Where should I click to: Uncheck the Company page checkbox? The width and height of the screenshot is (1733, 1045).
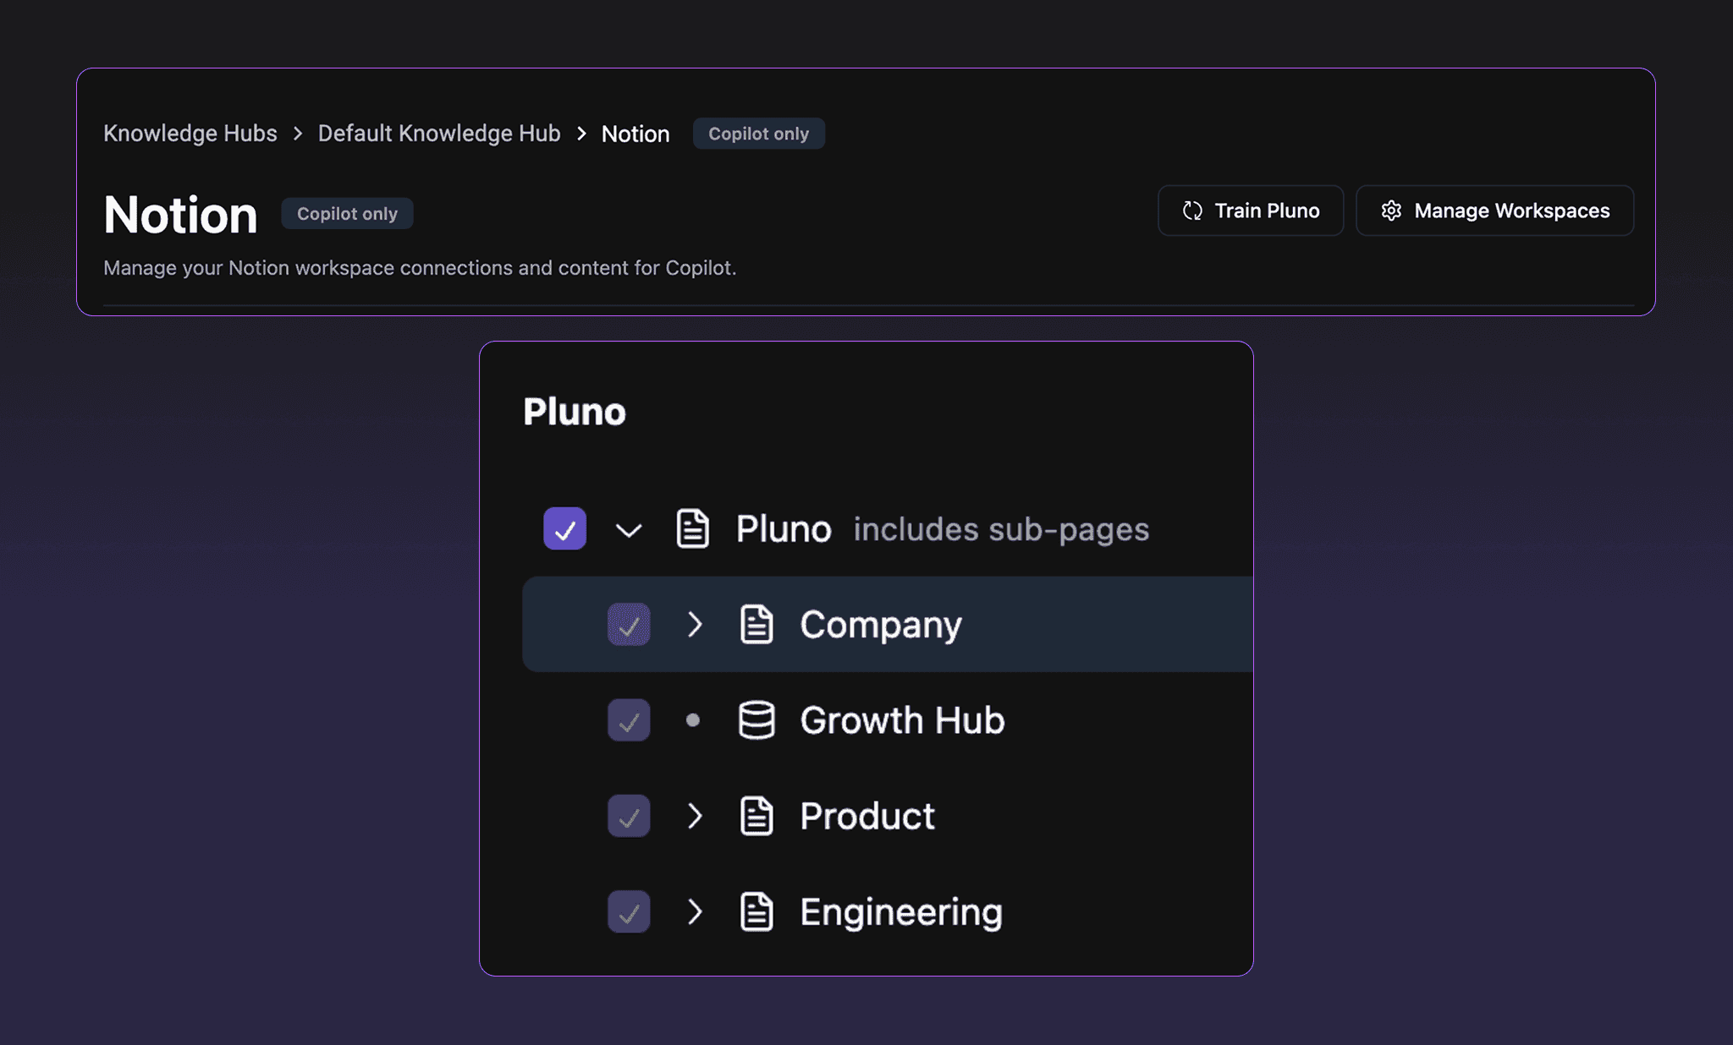tap(628, 624)
